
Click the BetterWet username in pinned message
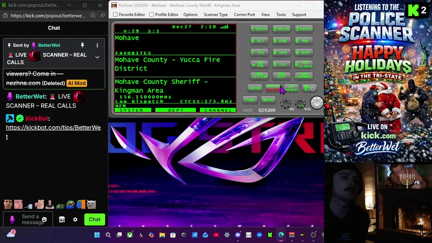point(49,45)
